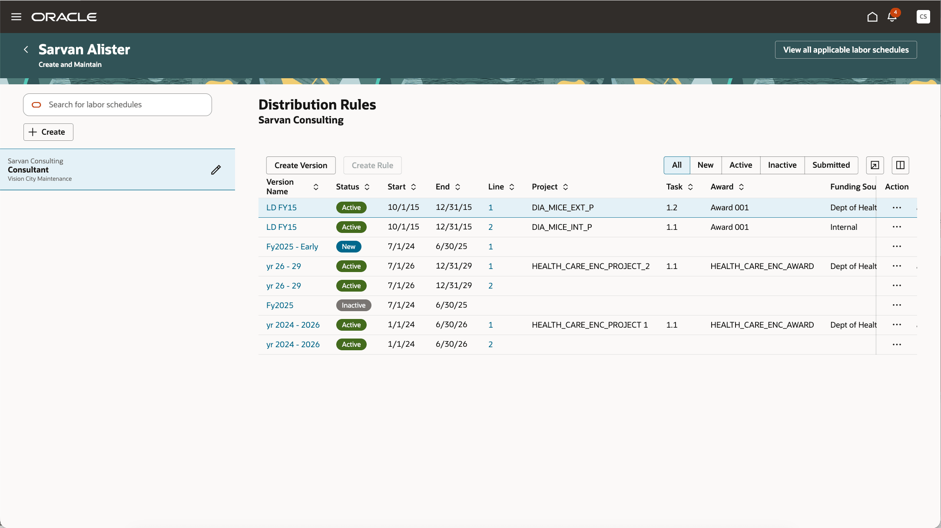Open actions menu for inactive Fy2025 row
The width and height of the screenshot is (941, 528).
[x=897, y=305]
